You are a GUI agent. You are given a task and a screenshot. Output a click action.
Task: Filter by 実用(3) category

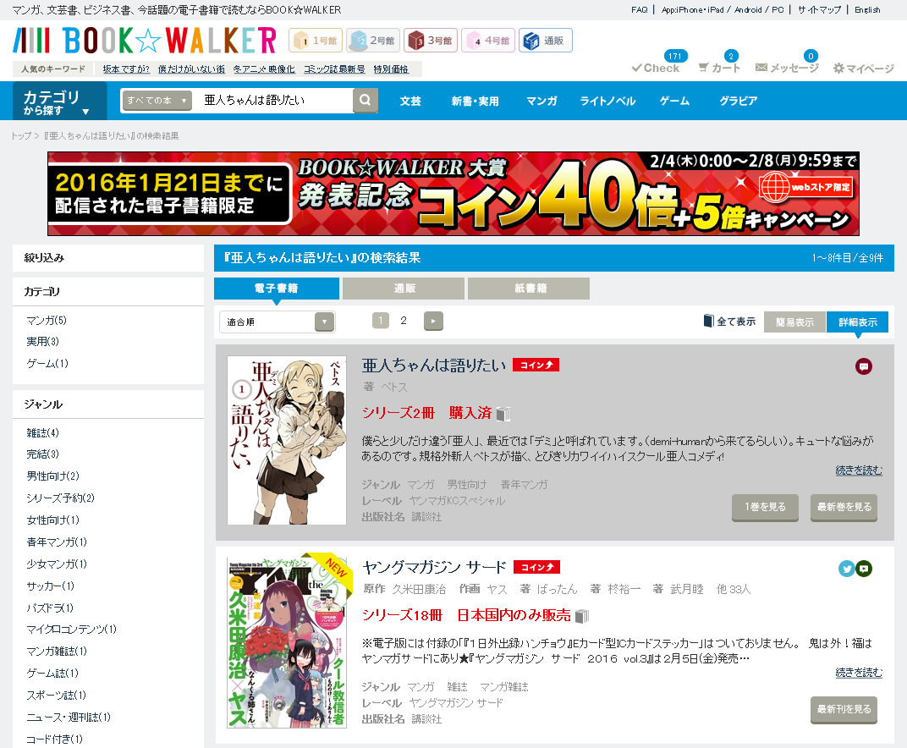[x=43, y=341]
